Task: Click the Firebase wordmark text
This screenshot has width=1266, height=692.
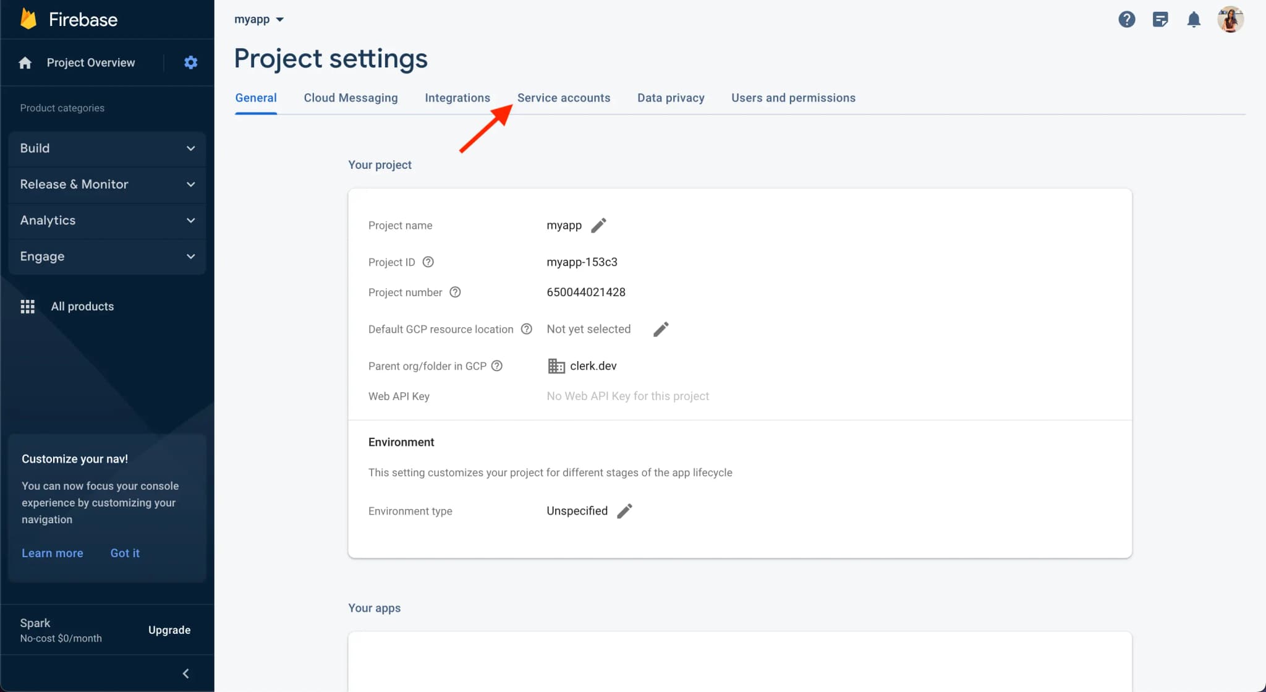Action: point(83,20)
